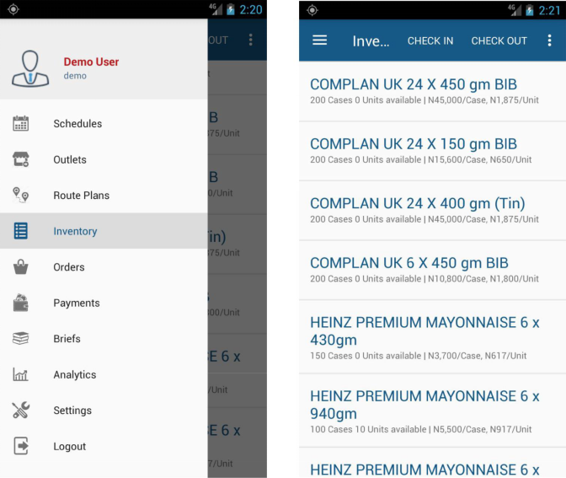Open Orders from the drawer

click(69, 267)
